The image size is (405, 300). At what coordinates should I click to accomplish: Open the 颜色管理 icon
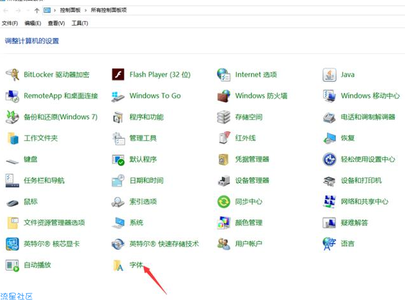[x=224, y=223]
